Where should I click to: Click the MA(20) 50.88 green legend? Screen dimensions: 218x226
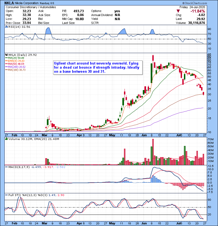pos(15,58)
